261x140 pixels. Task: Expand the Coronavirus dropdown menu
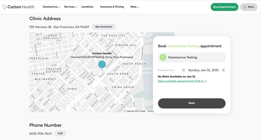pos(51,7)
